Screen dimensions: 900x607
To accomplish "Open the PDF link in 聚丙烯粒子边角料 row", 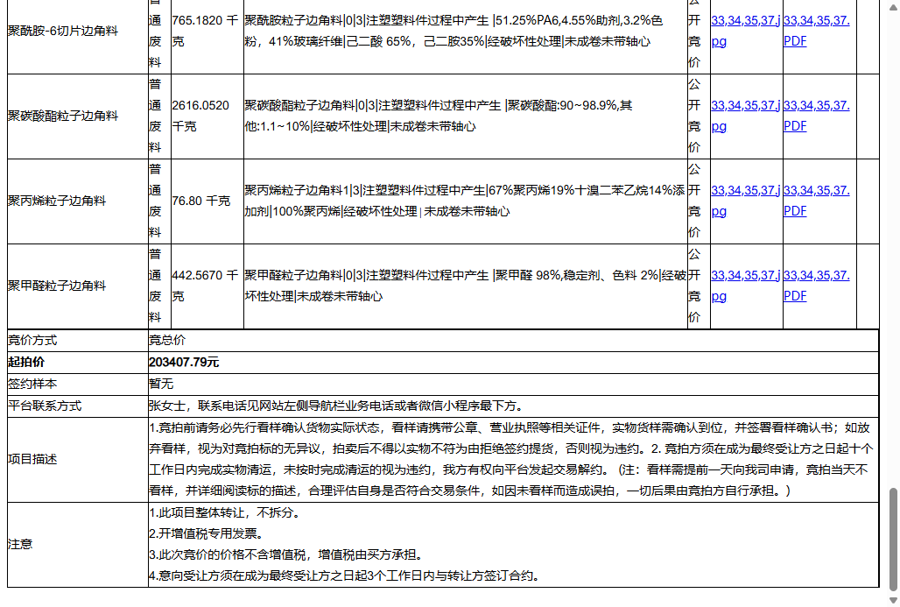I will click(x=817, y=201).
